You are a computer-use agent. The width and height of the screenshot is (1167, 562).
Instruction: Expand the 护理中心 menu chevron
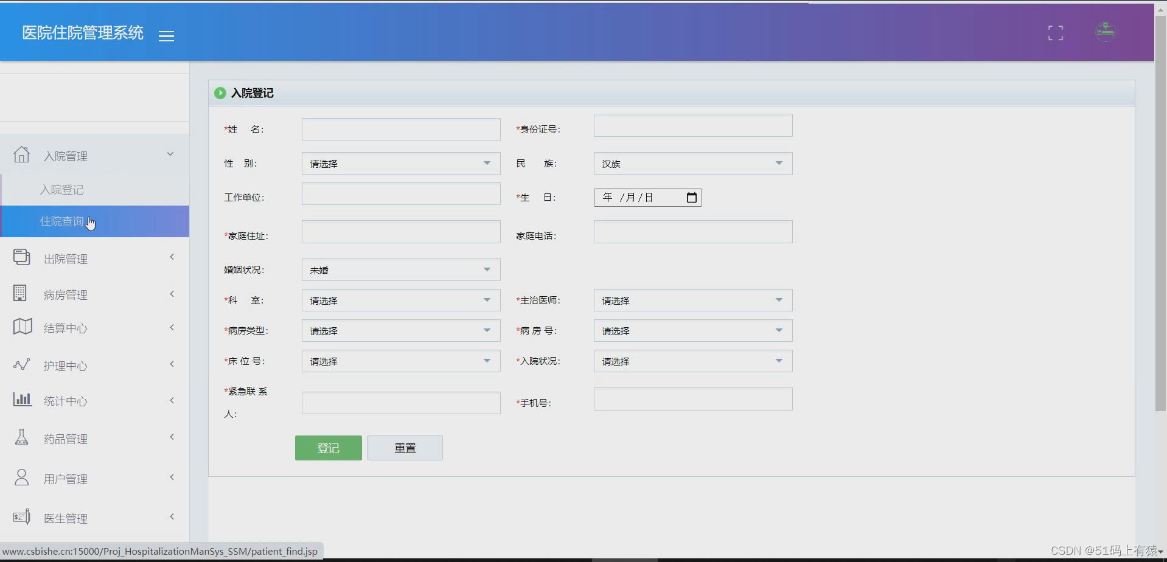[172, 364]
